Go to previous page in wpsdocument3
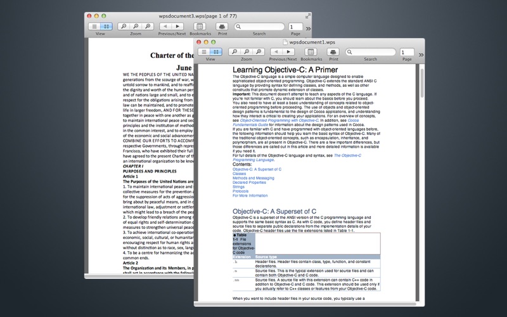 [x=165, y=27]
